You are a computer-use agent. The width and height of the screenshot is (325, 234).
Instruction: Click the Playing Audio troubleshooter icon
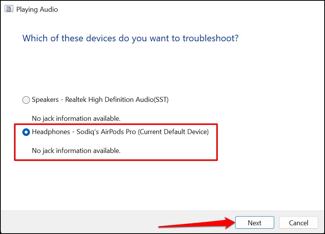tap(9, 9)
